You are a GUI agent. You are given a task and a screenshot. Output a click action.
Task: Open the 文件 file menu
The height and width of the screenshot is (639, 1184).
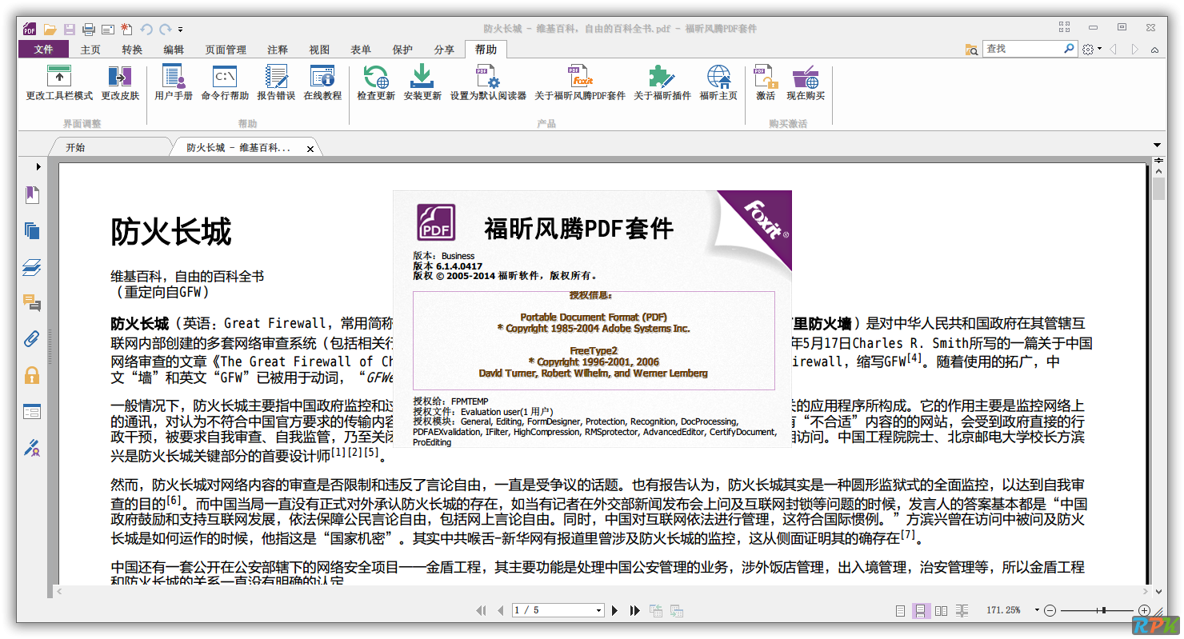[x=44, y=50]
